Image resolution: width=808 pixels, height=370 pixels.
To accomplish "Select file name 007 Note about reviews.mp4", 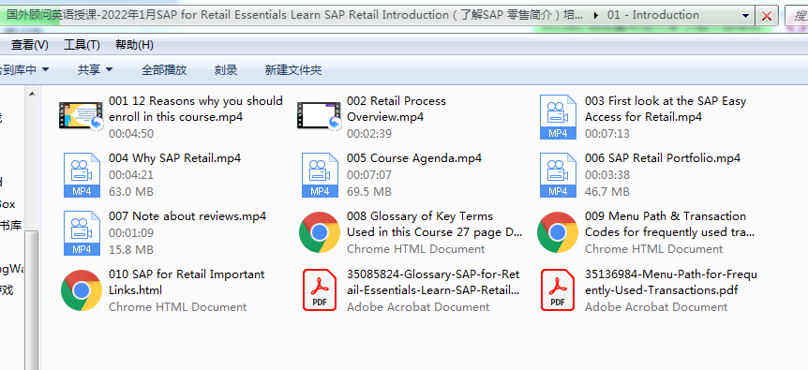I will [187, 216].
